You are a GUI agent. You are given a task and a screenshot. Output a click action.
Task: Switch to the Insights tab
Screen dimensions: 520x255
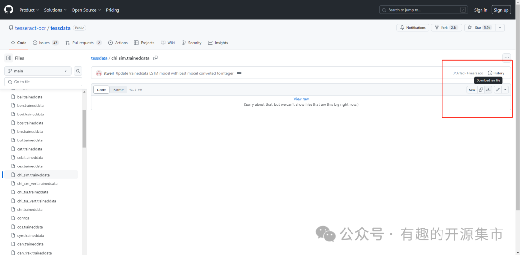click(x=218, y=43)
